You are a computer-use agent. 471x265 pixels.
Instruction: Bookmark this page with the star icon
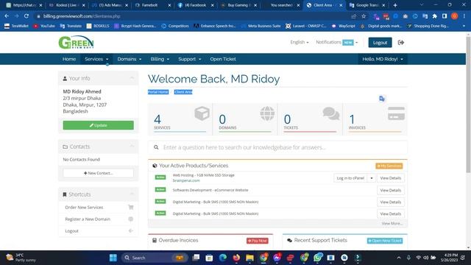364,16
